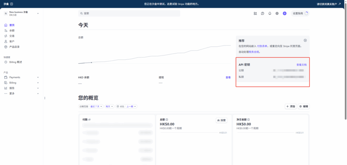Click the 查看文档 link for API keys

301,65
